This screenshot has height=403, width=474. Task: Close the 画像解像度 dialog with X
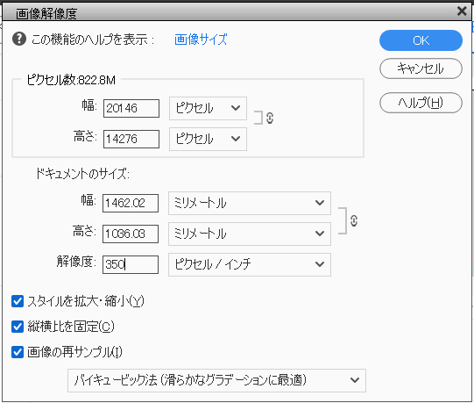click(462, 11)
